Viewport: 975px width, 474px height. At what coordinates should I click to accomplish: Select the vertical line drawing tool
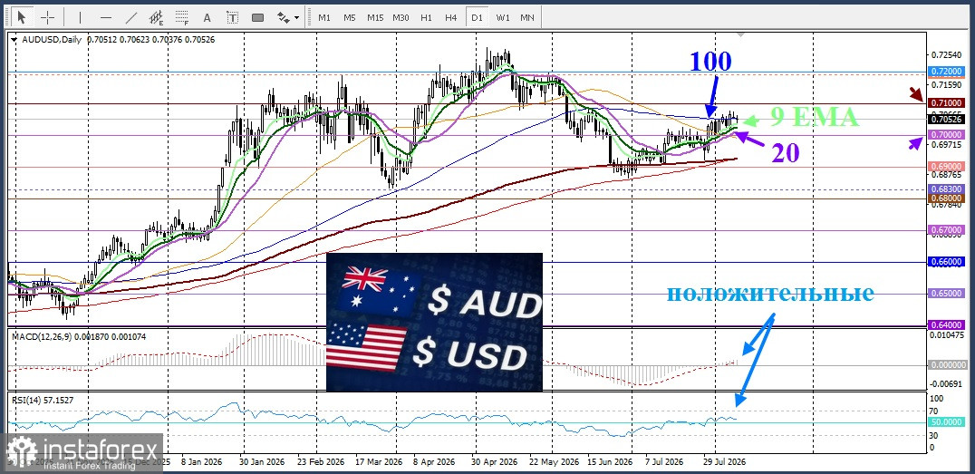80,17
